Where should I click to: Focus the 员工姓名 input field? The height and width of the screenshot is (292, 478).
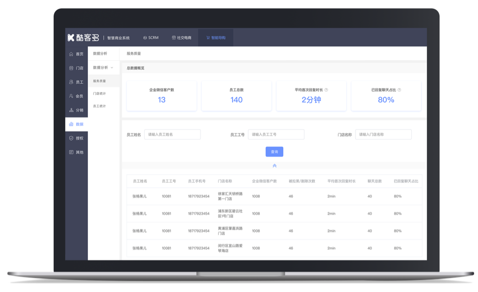pos(172,134)
